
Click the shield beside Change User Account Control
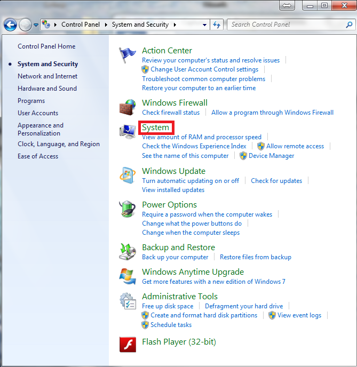(145, 69)
